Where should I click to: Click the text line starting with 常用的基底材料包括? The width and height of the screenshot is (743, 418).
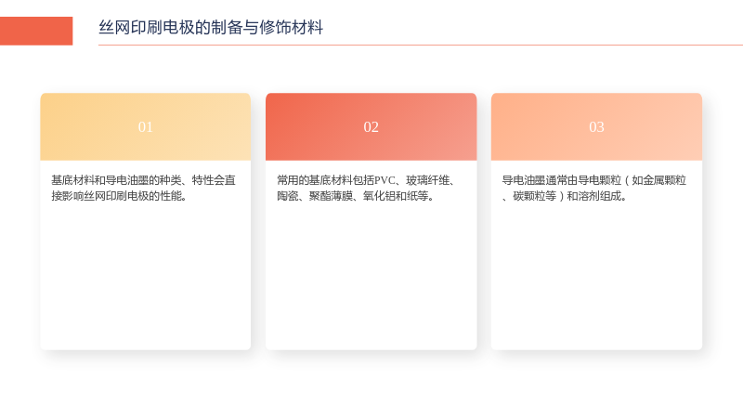click(x=367, y=180)
